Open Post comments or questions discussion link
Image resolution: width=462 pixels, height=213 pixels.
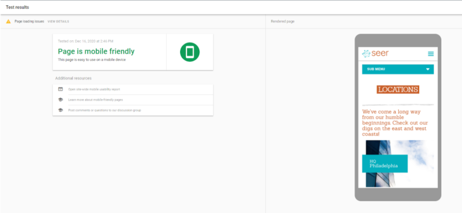point(104,110)
